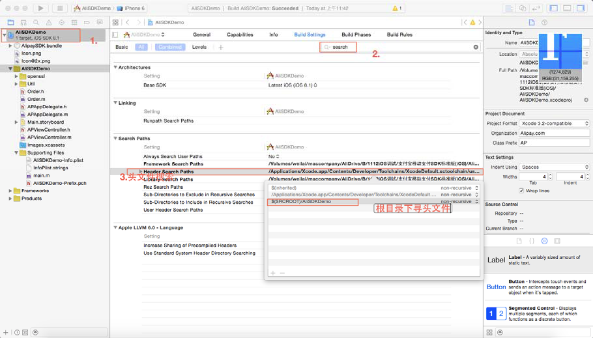593x338 pixels.
Task: Add a path entry in the popover
Action: tap(272, 273)
